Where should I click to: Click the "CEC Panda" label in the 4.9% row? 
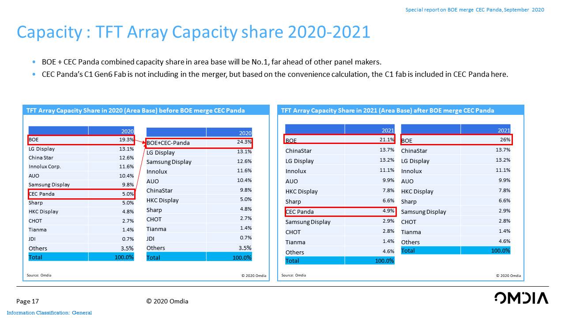click(299, 212)
